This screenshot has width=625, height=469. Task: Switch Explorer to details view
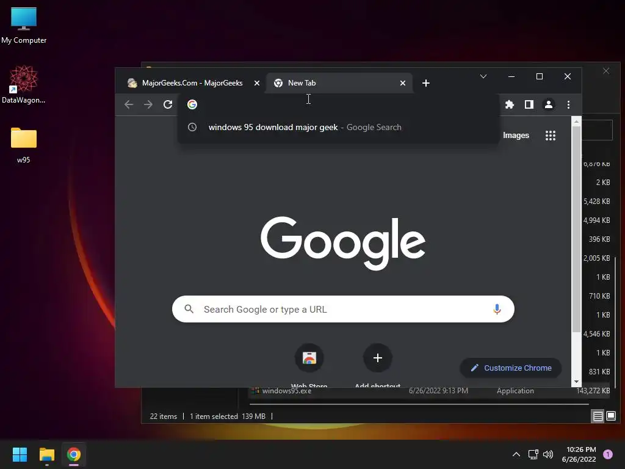coord(598,416)
